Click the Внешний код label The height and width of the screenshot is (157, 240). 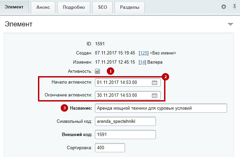pos(77,135)
